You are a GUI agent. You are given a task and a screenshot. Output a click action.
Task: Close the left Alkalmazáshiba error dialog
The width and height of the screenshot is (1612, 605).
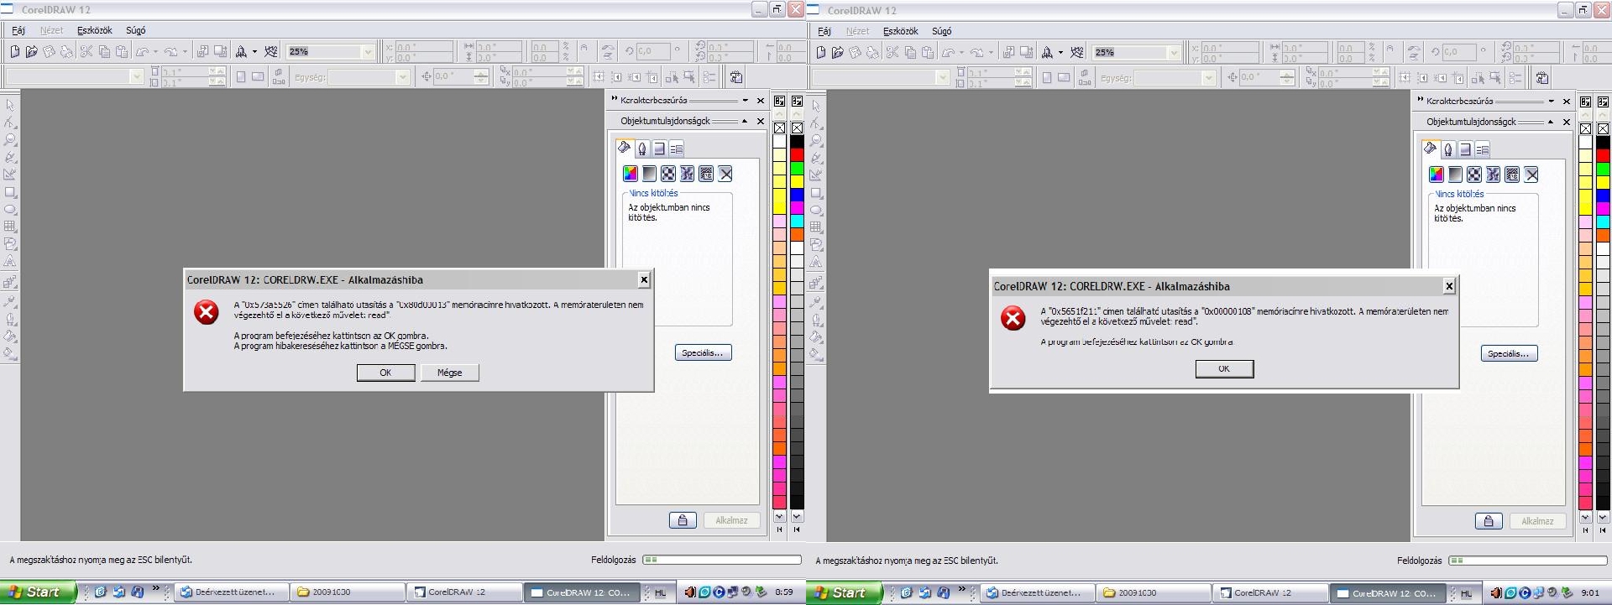644,279
